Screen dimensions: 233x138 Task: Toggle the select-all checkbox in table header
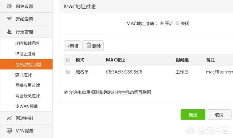pyautogui.click(x=68, y=60)
